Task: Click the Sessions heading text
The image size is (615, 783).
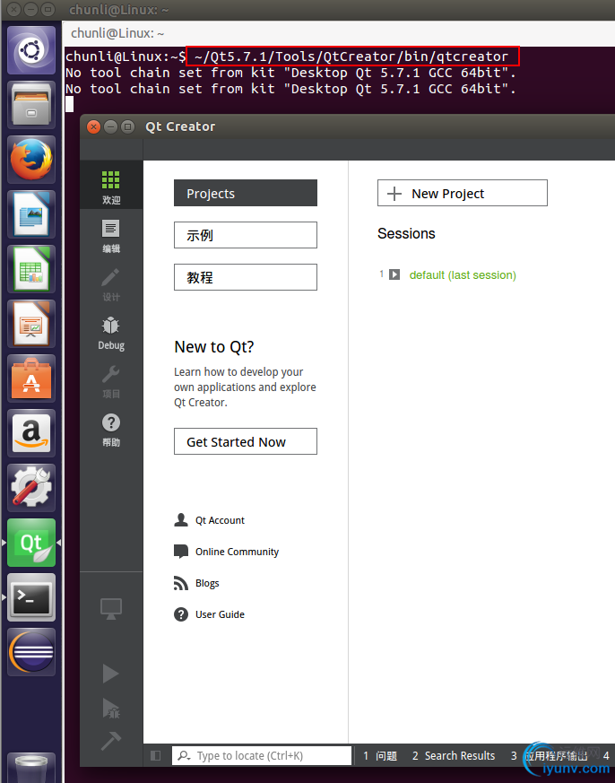Action: pos(406,234)
